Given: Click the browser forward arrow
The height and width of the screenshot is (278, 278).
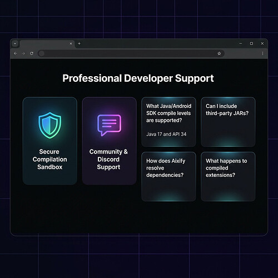Looking at the screenshot, I should pyautogui.click(x=23, y=53).
